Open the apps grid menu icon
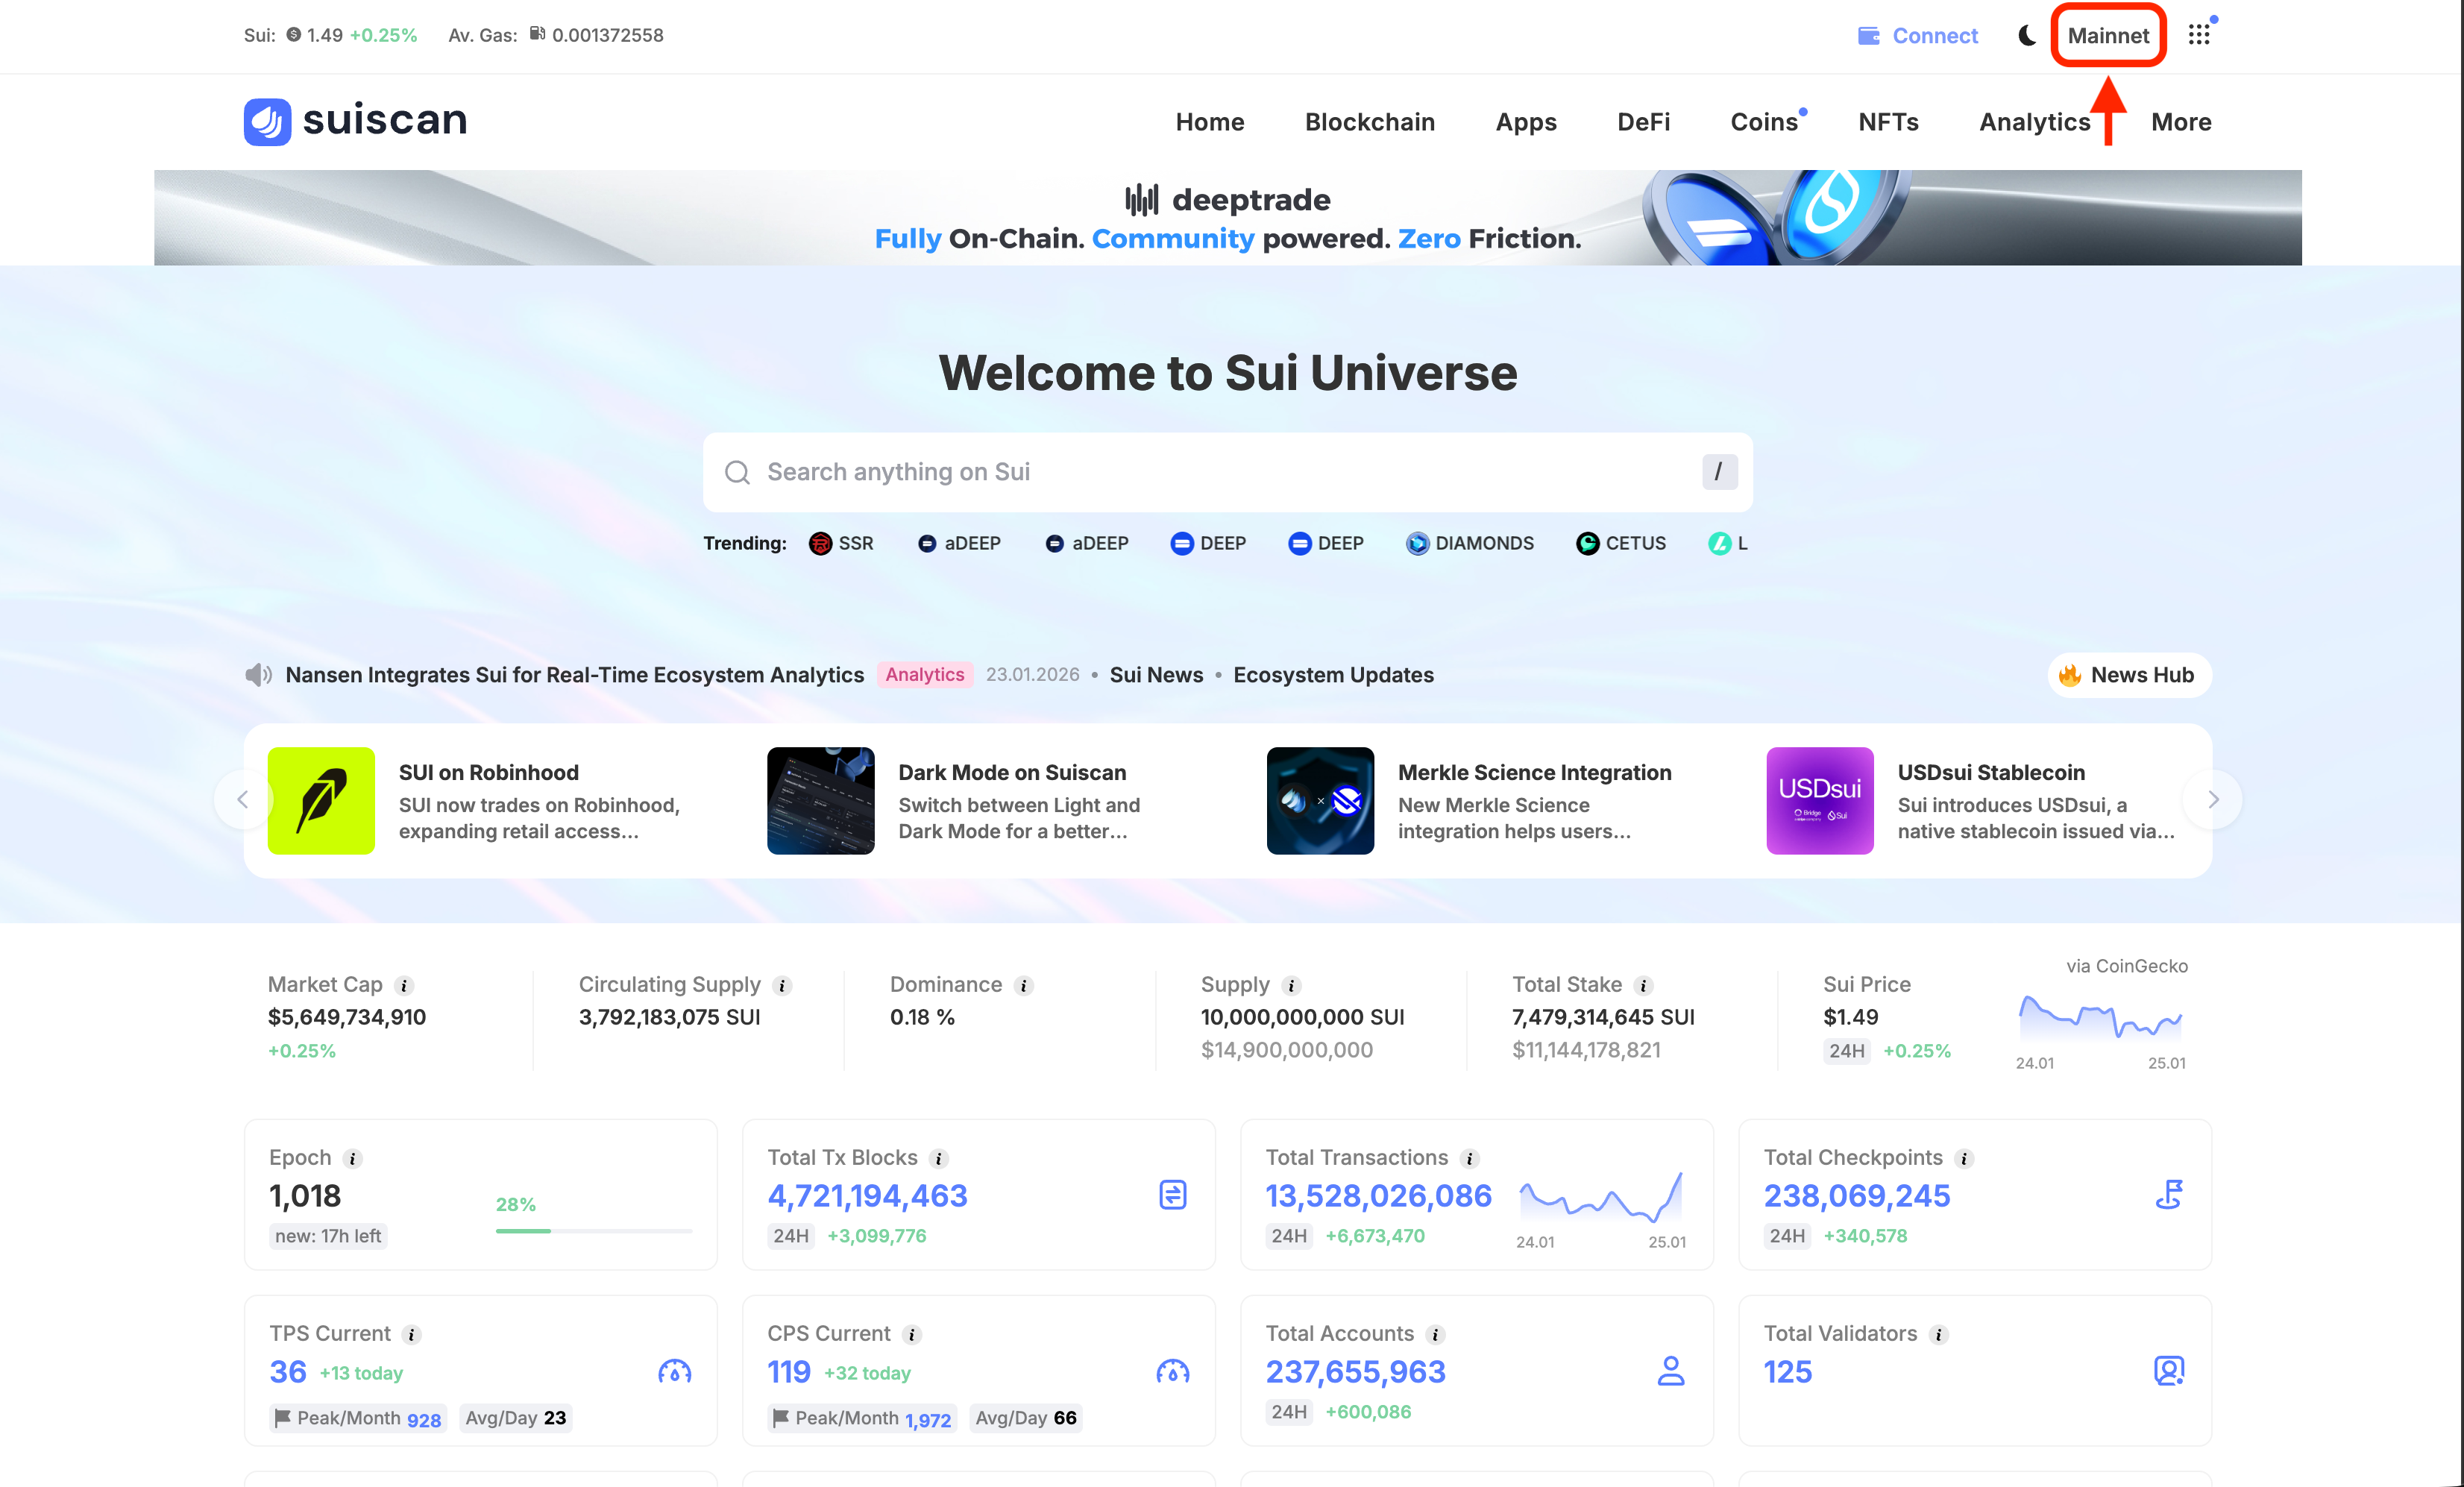2464x1487 pixels. [x=2199, y=35]
